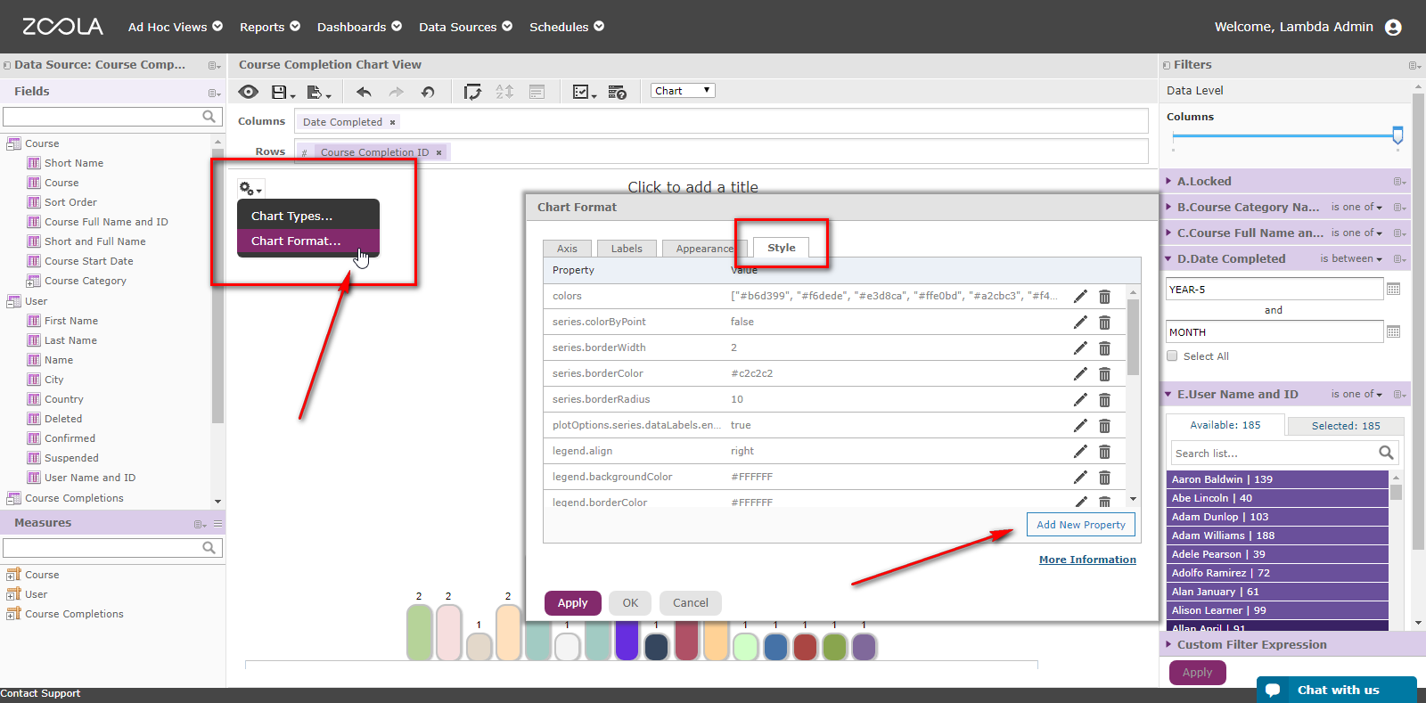This screenshot has width=1426, height=703.
Task: Click the save disk icon
Action: [279, 92]
